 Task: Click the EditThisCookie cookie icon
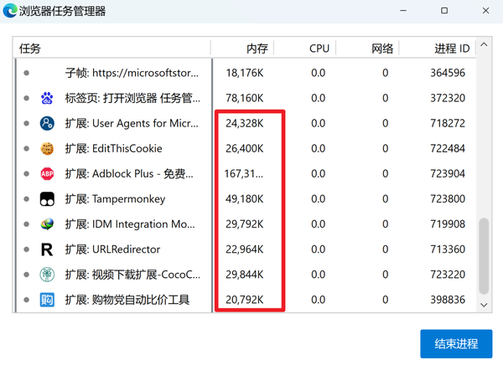point(47,149)
